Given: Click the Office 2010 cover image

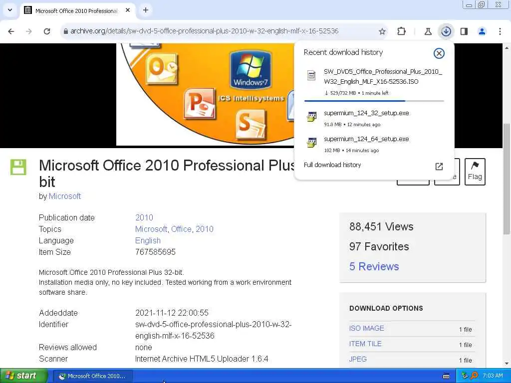Looking at the screenshot, I should [x=205, y=94].
